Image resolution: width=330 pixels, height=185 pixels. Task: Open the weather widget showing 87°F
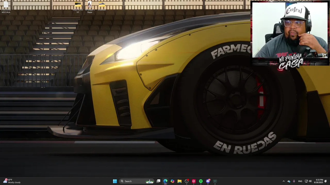[x=12, y=181]
